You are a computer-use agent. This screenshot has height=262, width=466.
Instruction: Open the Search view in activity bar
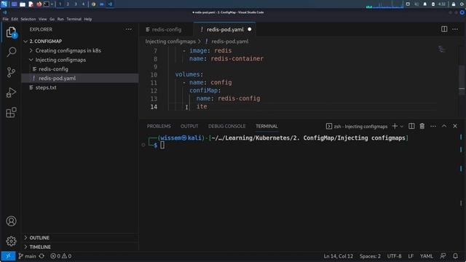click(11, 52)
